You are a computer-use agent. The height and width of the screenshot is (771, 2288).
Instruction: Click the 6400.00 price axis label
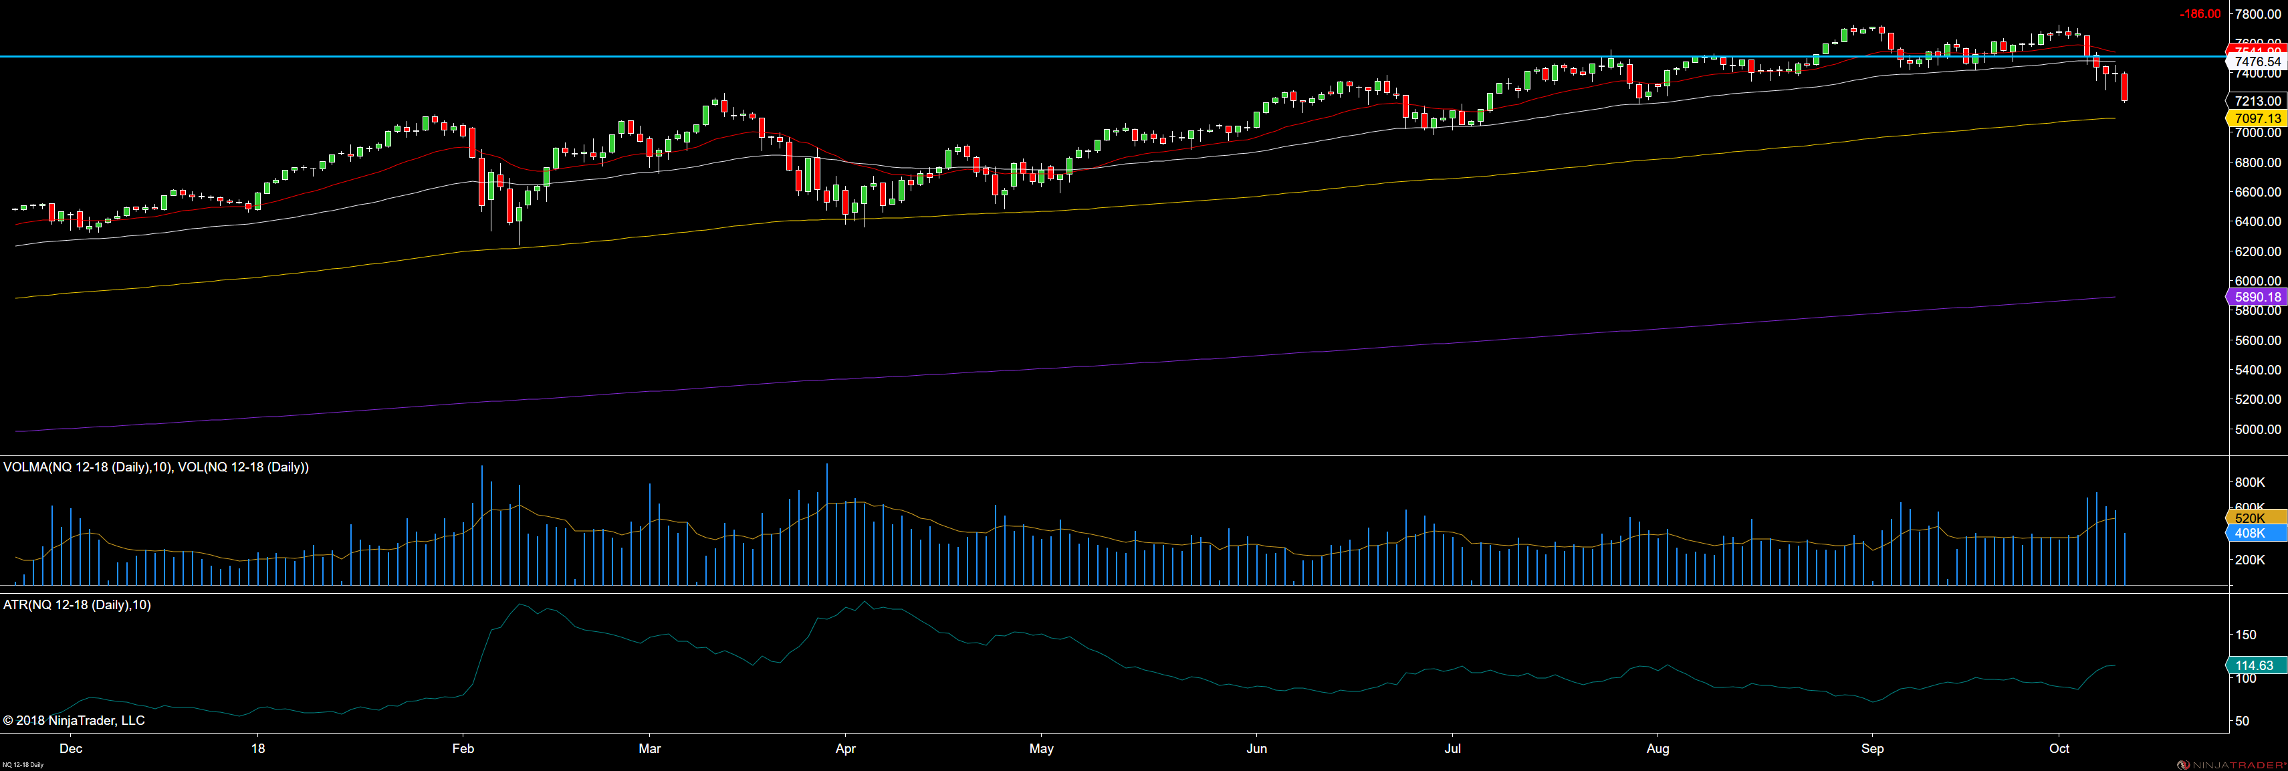(2258, 221)
